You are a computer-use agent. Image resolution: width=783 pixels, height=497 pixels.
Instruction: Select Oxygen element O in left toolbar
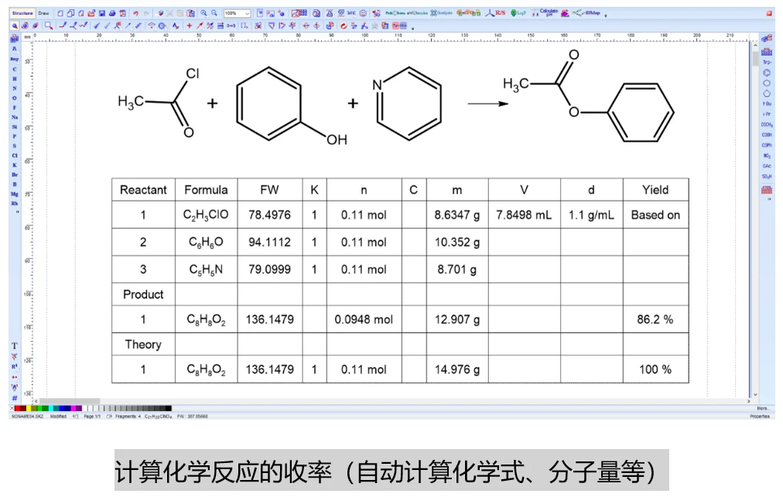15,98
